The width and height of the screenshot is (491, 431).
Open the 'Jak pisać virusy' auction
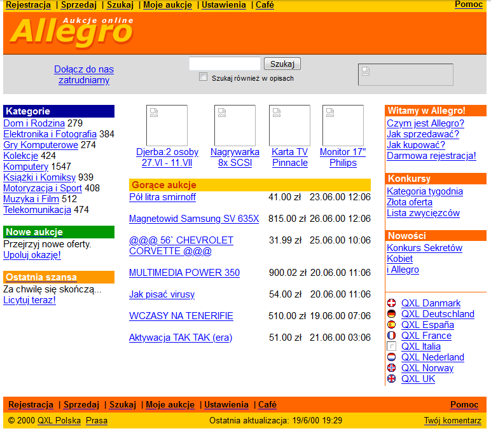point(162,294)
